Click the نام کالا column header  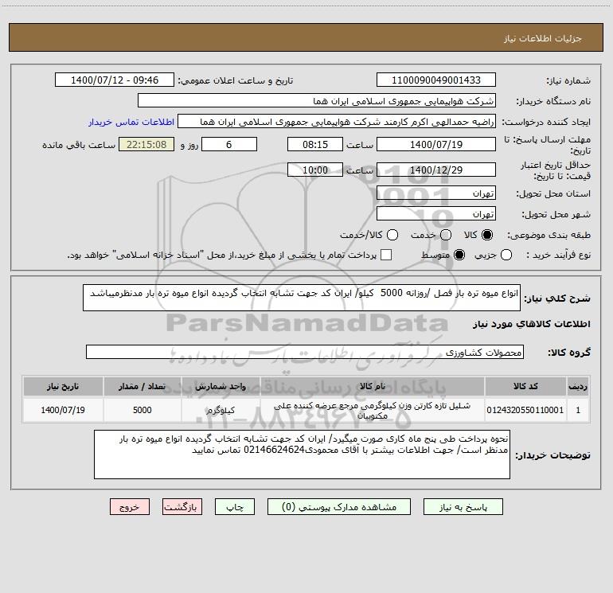point(373,387)
